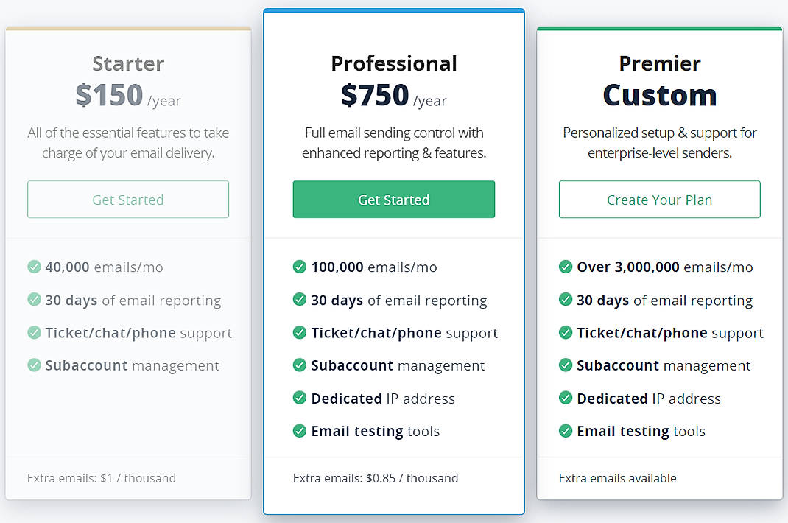788x523 pixels.
Task: Click the Email testing checkmark in Premier
Action: pos(566,431)
